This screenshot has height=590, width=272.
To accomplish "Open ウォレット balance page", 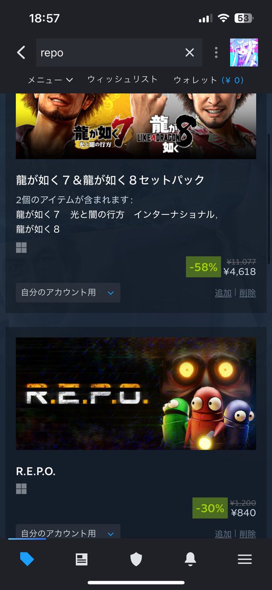I will (x=208, y=80).
